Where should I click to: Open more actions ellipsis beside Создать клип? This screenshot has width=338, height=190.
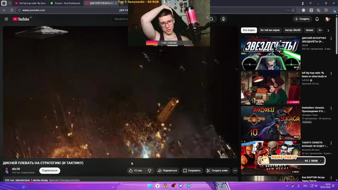click(x=235, y=170)
